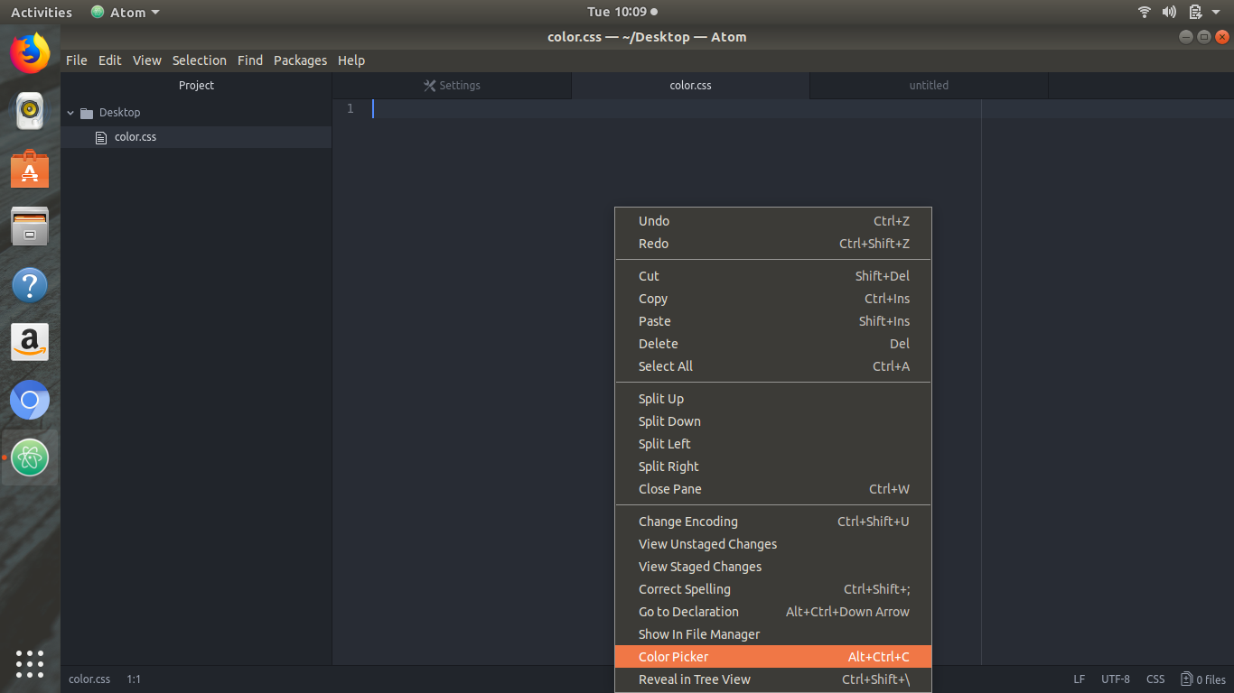
Task: Open the Help menu
Action: 351,60
